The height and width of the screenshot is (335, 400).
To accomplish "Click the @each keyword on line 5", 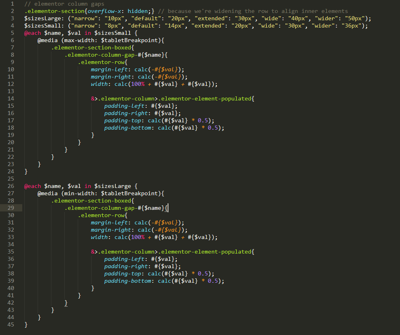I will pyautogui.click(x=32, y=33).
